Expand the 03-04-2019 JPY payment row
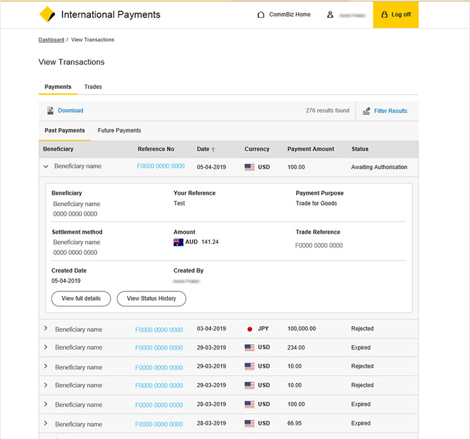470x439 pixels. point(46,328)
